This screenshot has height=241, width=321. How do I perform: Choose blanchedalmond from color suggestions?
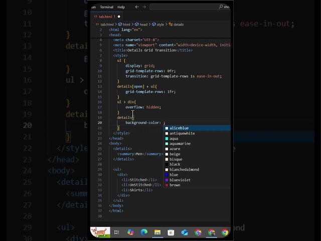[x=197, y=170]
